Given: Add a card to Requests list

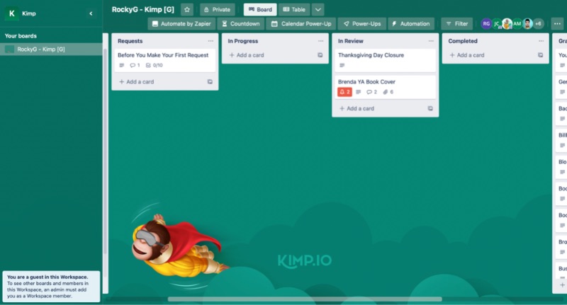Looking at the screenshot, I should (x=137, y=82).
